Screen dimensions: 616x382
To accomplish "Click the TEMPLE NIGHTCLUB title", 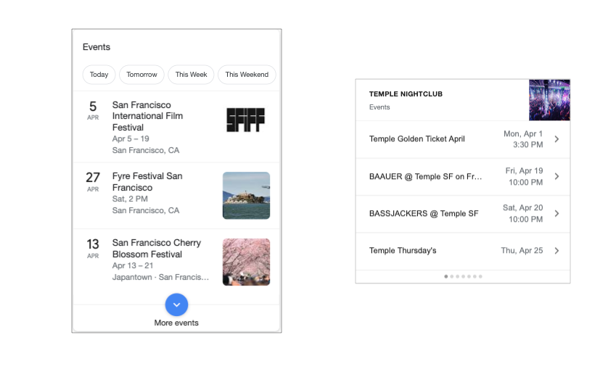I will [x=406, y=94].
